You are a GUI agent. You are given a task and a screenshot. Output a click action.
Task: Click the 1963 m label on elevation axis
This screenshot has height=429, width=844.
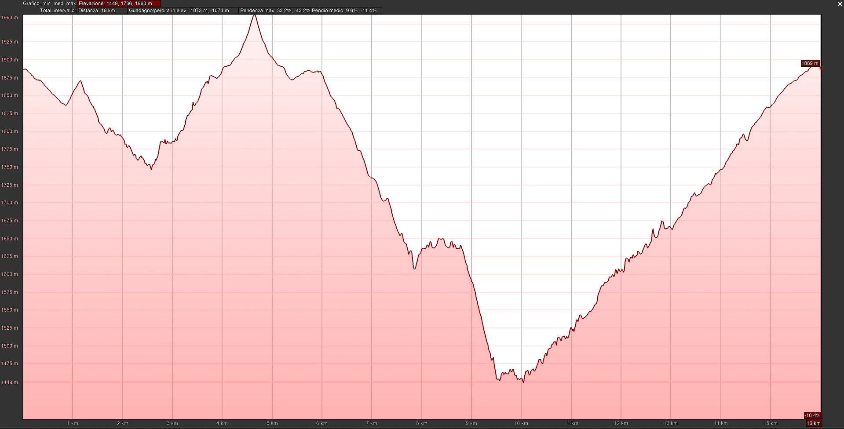click(x=10, y=18)
